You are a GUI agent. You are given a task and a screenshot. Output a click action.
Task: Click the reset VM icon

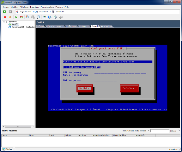point(21,17)
